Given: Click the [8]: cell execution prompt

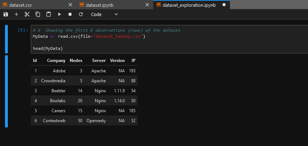Looking at the screenshot, I should pyautogui.click(x=23, y=30).
